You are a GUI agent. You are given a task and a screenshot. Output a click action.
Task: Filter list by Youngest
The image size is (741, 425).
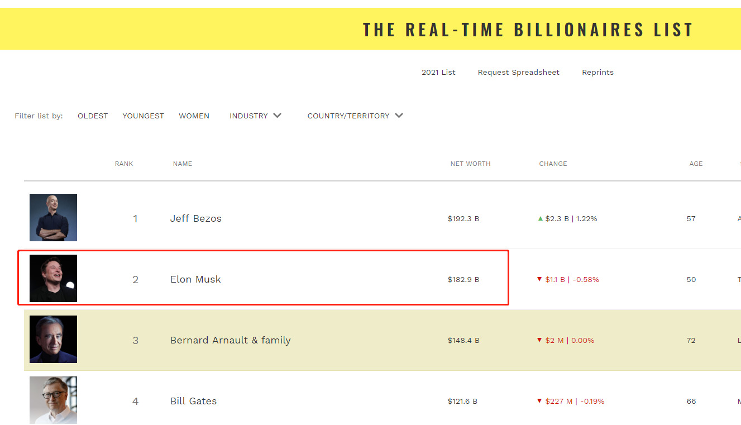tap(144, 116)
